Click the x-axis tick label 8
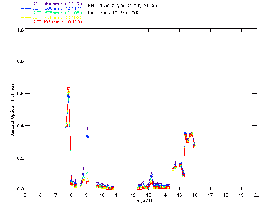The image size is (264, 211). (x=71, y=195)
